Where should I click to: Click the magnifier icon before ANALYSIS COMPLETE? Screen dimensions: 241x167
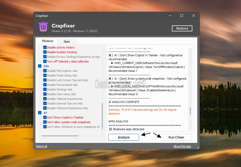[x=110, y=102]
